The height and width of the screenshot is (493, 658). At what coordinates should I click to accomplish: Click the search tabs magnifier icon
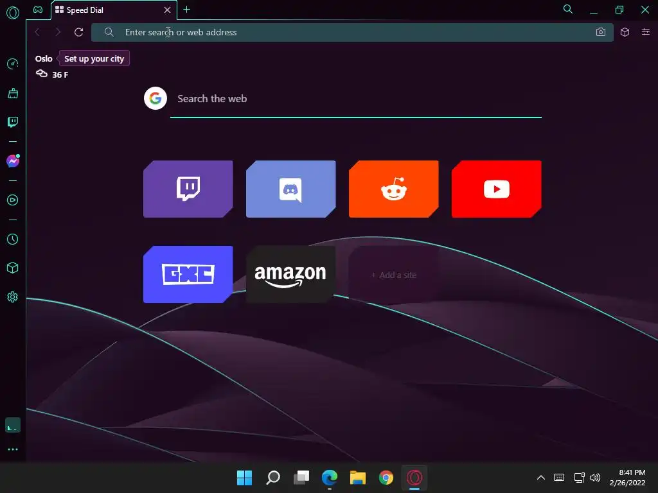point(568,9)
